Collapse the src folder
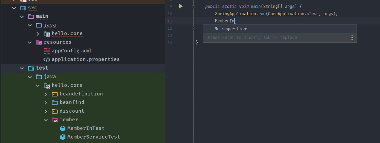 14,8
